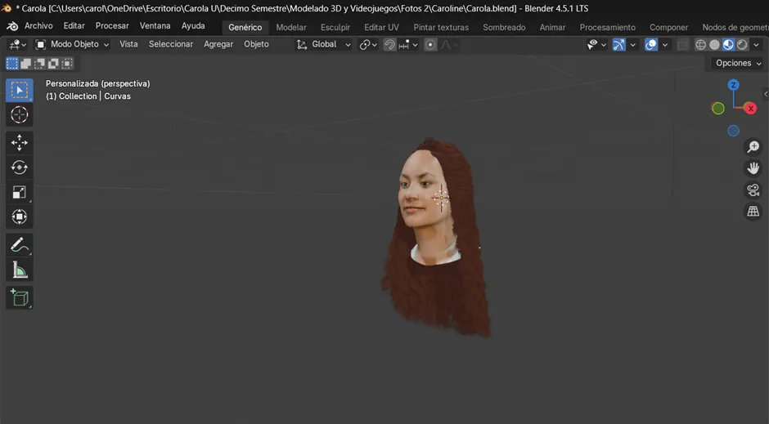Select the Add Cube tool

pos(19,297)
